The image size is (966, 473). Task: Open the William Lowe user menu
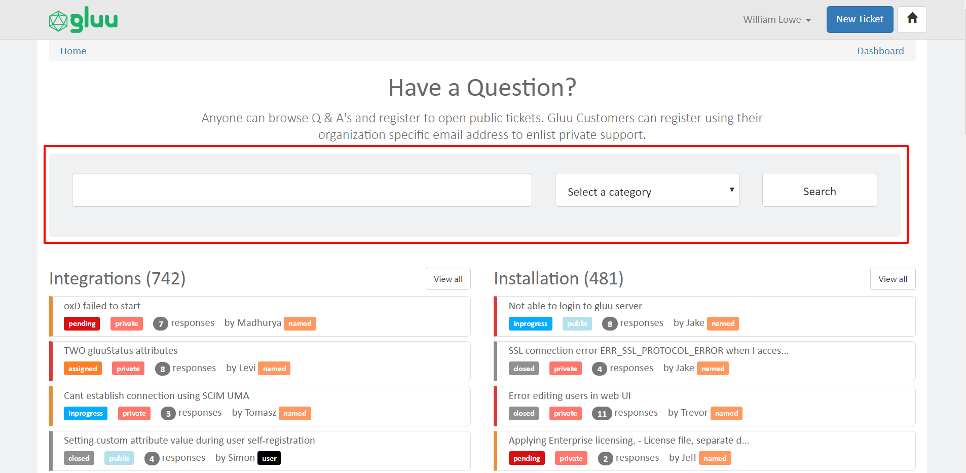coord(777,20)
